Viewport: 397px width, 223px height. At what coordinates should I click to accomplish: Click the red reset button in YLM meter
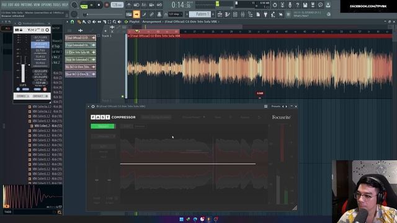tap(45, 89)
